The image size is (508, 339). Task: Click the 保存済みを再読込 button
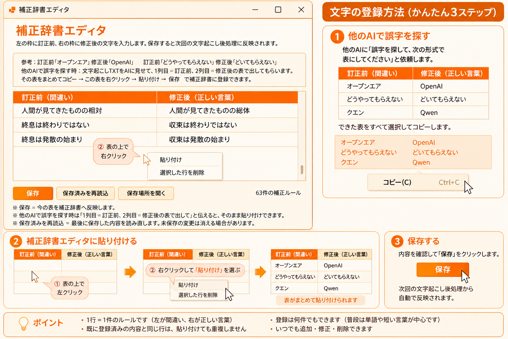coord(85,193)
